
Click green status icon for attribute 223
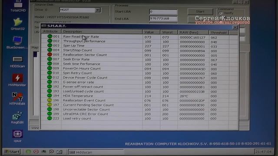pos(50,118)
